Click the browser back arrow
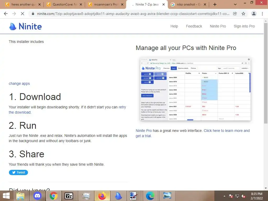The height and width of the screenshot is (201, 268). coord(6,14)
